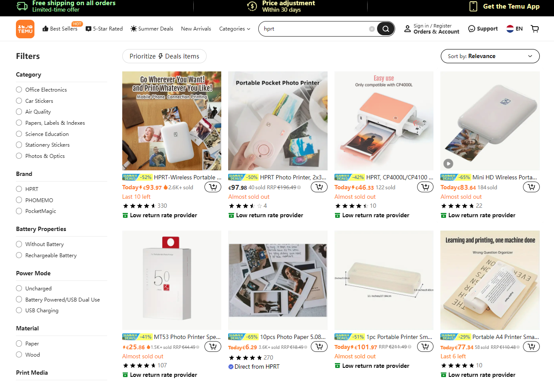Viewport: 554px width, 385px height.
Task: Add MT53 Photo Printer to cart
Action: (x=213, y=347)
